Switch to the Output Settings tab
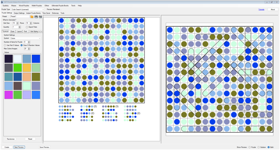Image resolution: width=280 pixels, height=150 pixels. click(19, 13)
